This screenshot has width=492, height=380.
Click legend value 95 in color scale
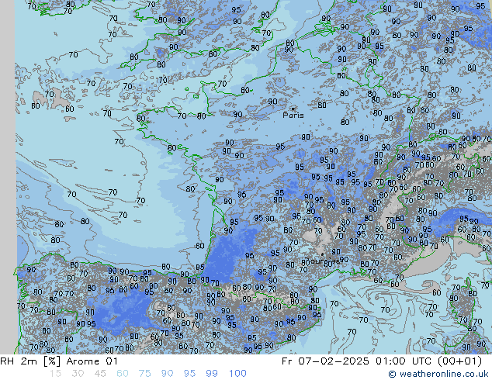(x=189, y=374)
